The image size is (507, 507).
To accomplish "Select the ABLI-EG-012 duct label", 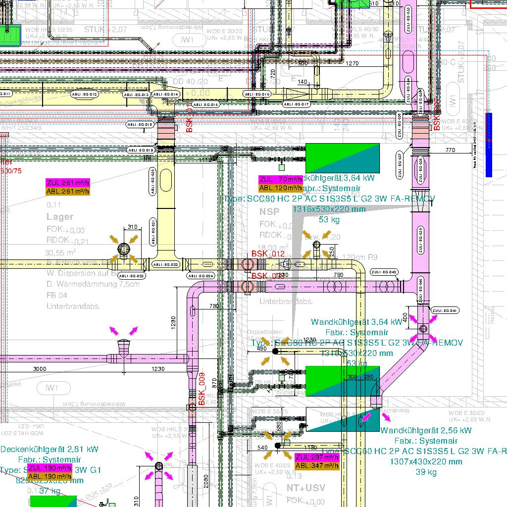I will click(84, 94).
